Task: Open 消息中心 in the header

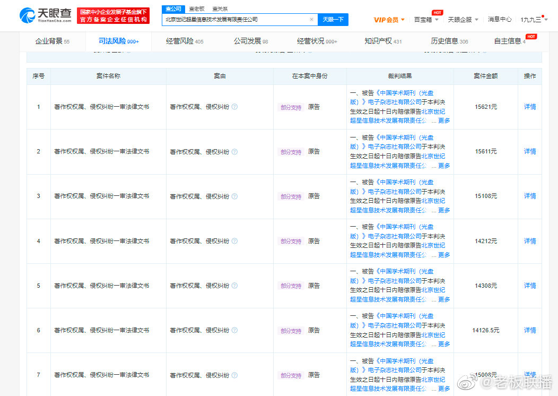Action: pyautogui.click(x=499, y=20)
